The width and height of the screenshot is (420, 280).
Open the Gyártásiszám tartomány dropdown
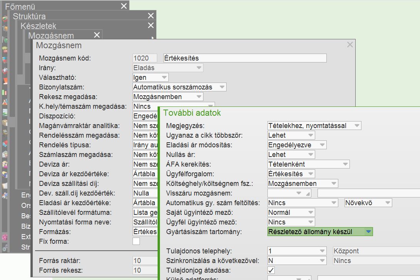pyautogui.click(x=368, y=232)
